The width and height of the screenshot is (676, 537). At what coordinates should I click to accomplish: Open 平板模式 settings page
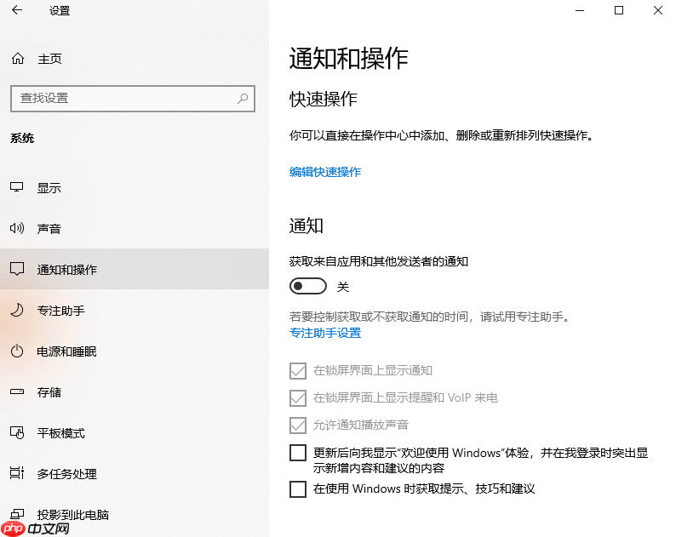(x=135, y=432)
